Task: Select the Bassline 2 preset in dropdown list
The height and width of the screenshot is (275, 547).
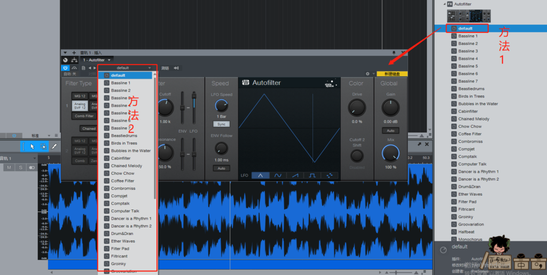Action: (126, 91)
